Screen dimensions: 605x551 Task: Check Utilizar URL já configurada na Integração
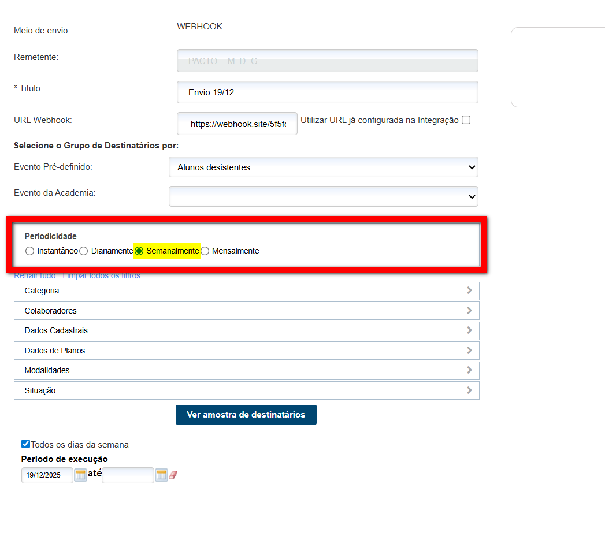tap(466, 120)
